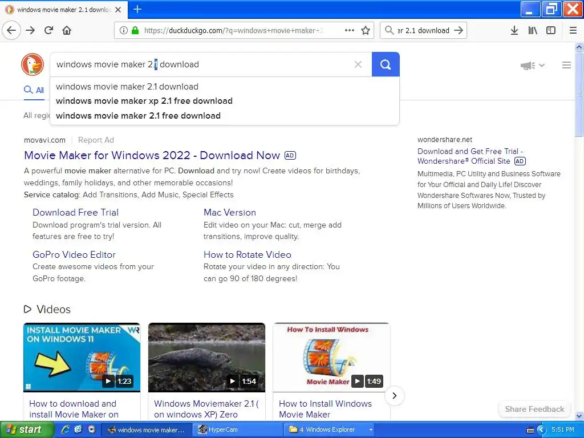Run search with blue magnifier button
The image size is (584, 438).
tap(386, 64)
